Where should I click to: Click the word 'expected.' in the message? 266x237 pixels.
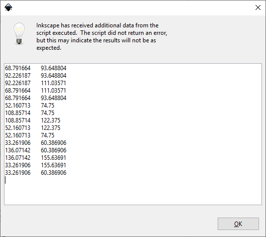pos(49,48)
